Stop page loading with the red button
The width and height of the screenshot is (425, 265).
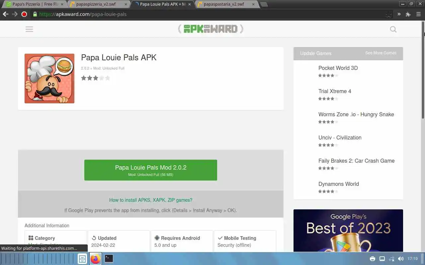(24, 14)
